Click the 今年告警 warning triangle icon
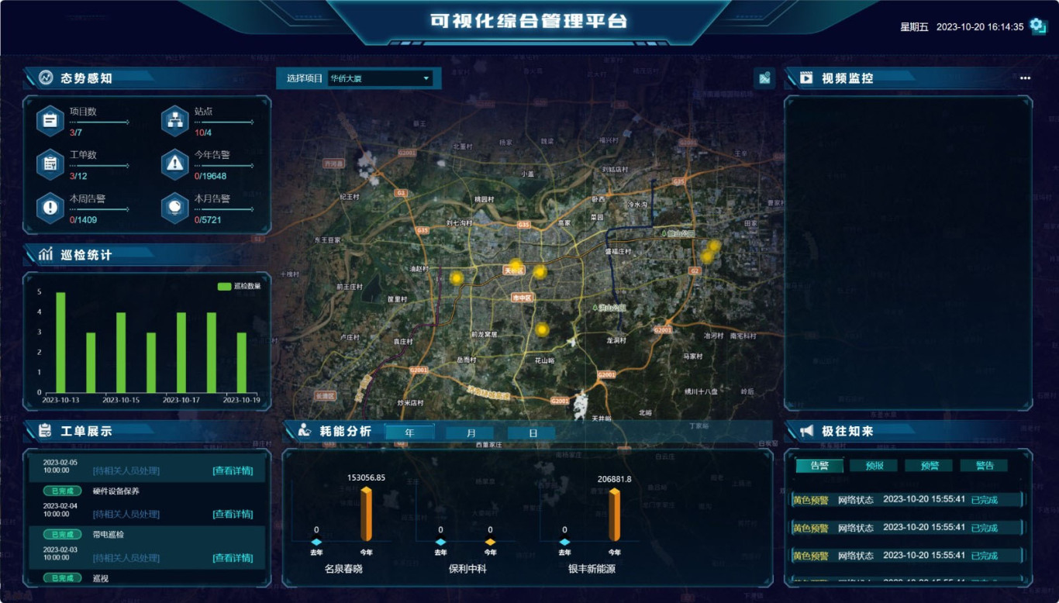Screen dimensions: 1059x603 pos(175,164)
